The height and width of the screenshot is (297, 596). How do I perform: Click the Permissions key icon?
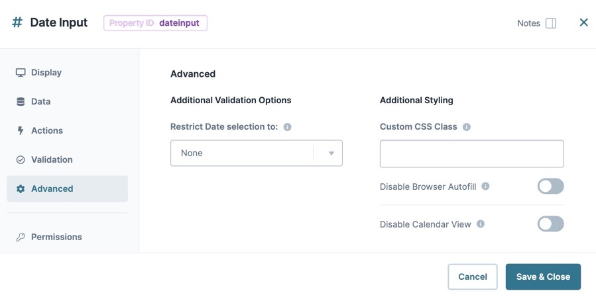(21, 237)
